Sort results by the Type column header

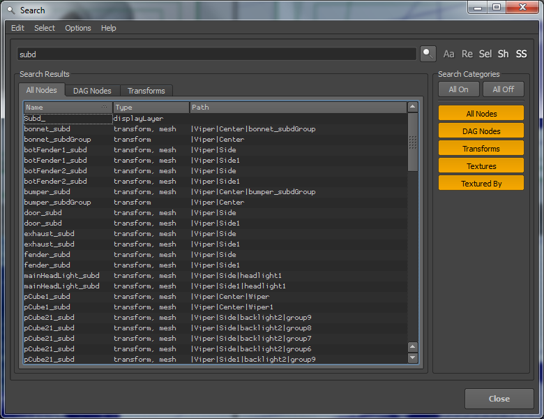(x=151, y=108)
